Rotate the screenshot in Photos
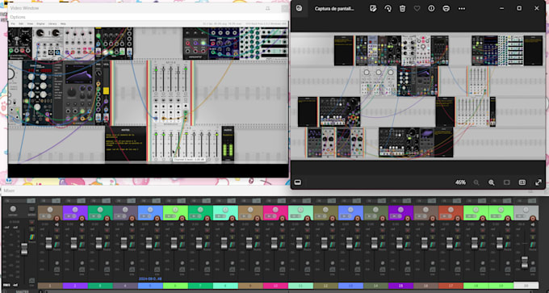This screenshot has height=293, width=549. point(388,8)
